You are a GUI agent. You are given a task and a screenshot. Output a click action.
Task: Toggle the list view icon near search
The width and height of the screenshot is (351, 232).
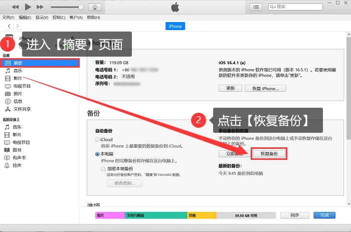[256, 7]
